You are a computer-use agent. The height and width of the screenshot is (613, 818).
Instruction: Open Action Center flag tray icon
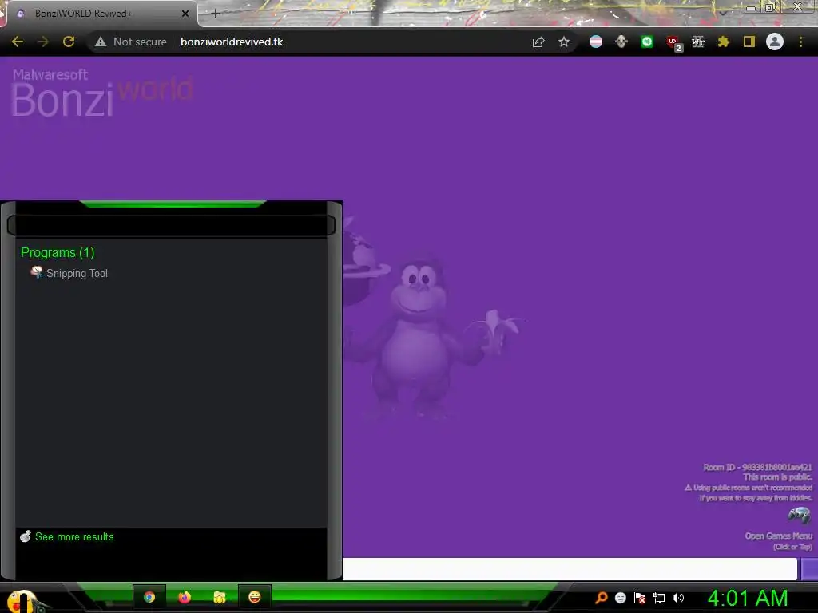tap(640, 598)
